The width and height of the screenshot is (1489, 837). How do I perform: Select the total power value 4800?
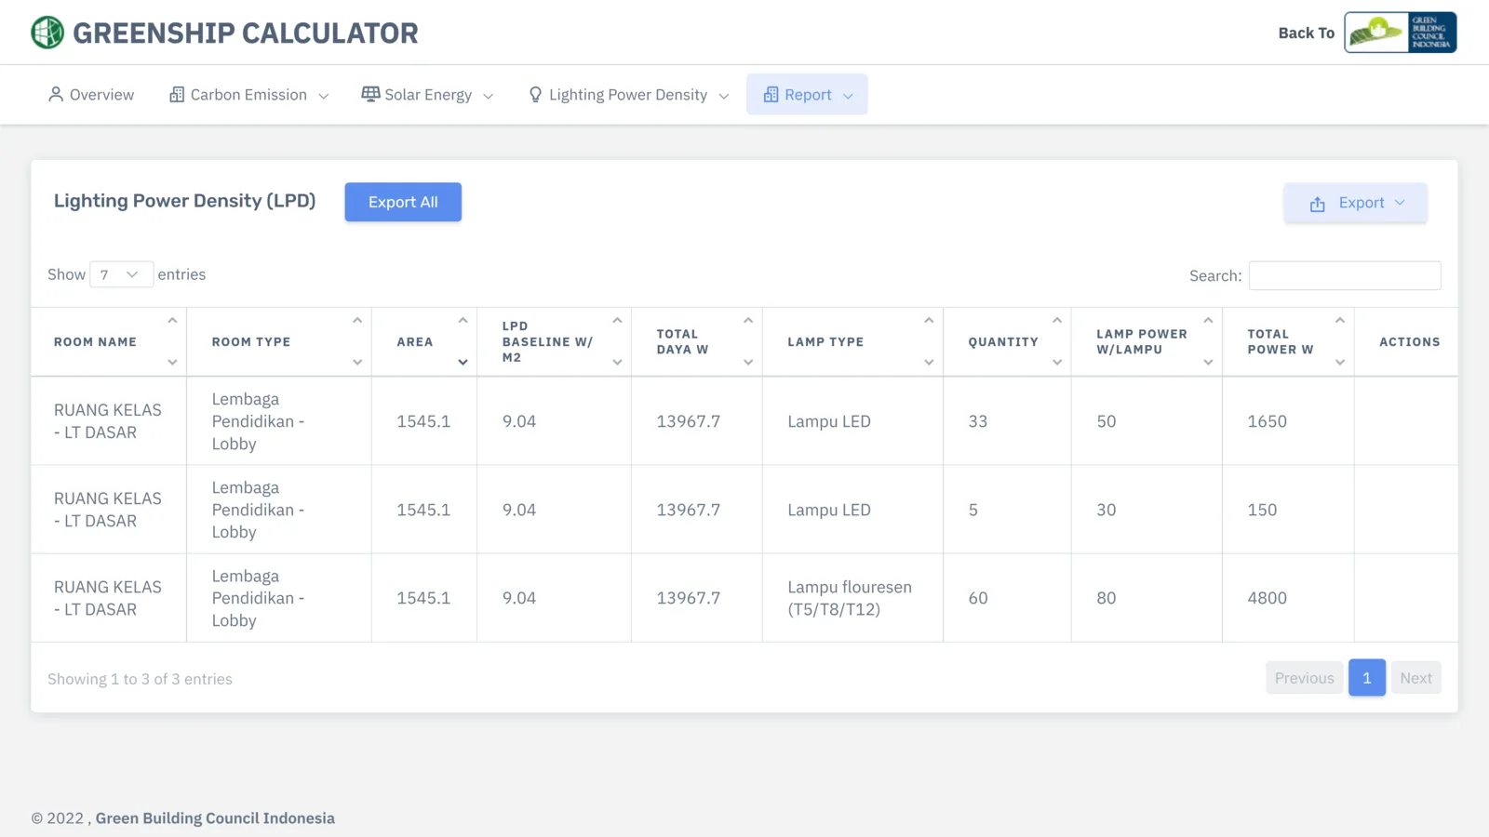point(1268,598)
